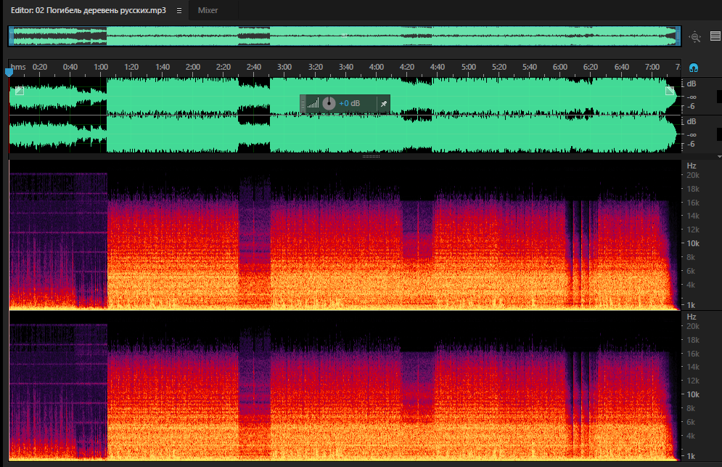Click the upper channel's dB scale label
722x467 pixels.
pos(691,84)
